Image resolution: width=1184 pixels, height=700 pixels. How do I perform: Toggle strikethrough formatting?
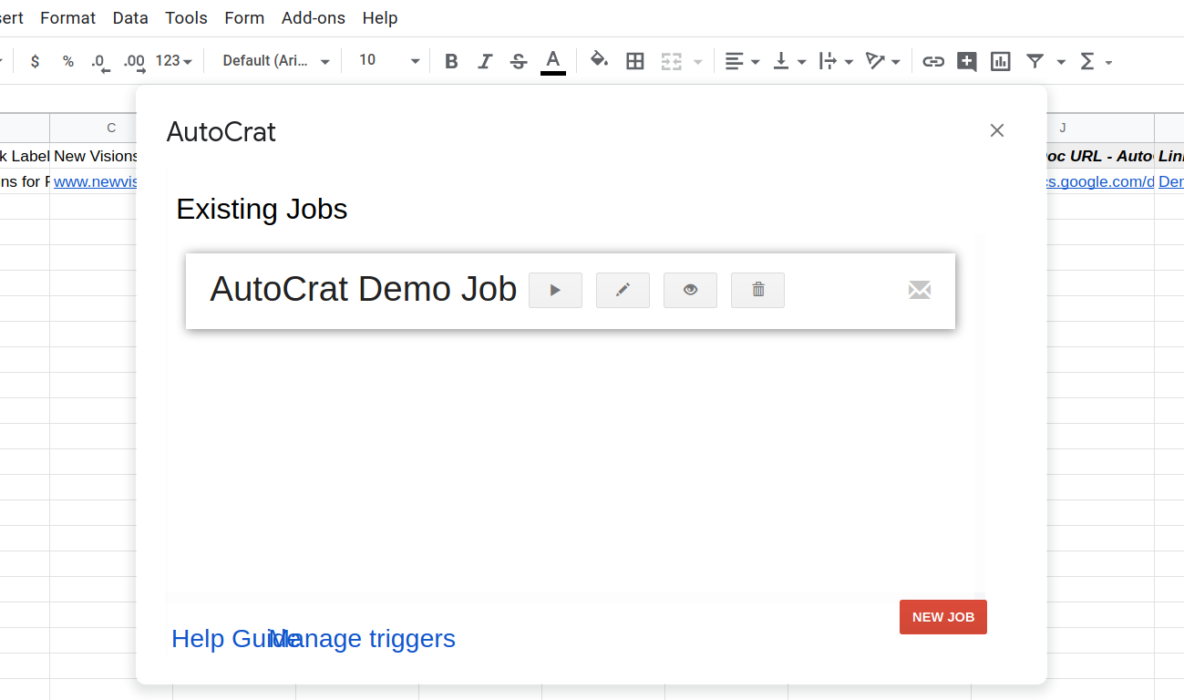519,61
